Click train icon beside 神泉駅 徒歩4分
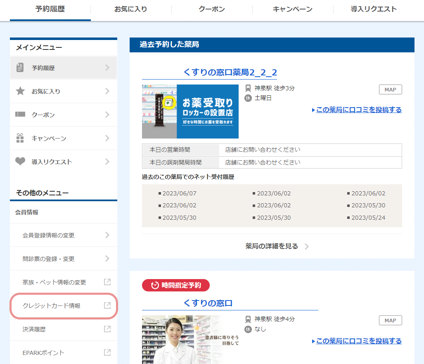The width and height of the screenshot is (424, 364). click(x=248, y=319)
